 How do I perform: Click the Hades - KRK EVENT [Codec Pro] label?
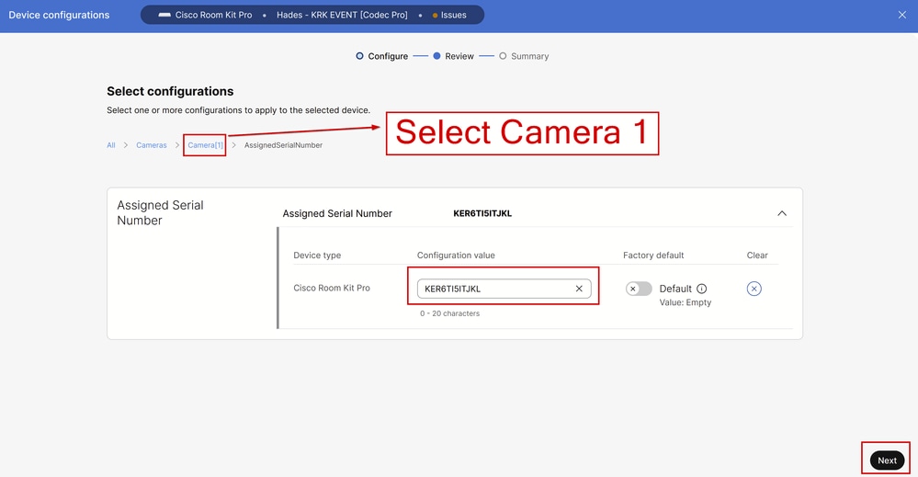342,16
